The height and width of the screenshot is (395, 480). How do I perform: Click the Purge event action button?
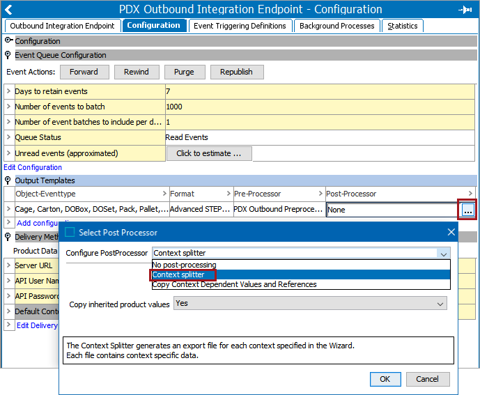(185, 72)
